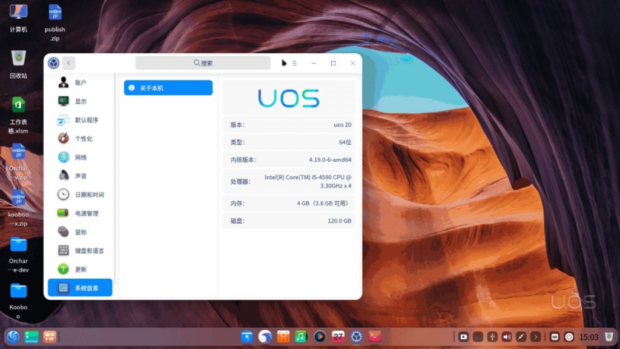This screenshot has width=620, height=349.
Task: Open 声音 (Sound) settings in the sidebar
Action: (x=79, y=176)
